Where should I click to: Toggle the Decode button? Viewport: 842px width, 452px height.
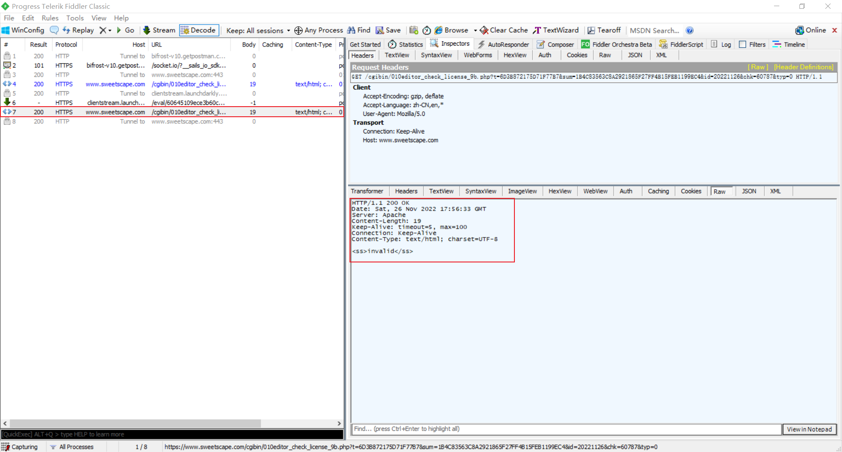tap(199, 30)
